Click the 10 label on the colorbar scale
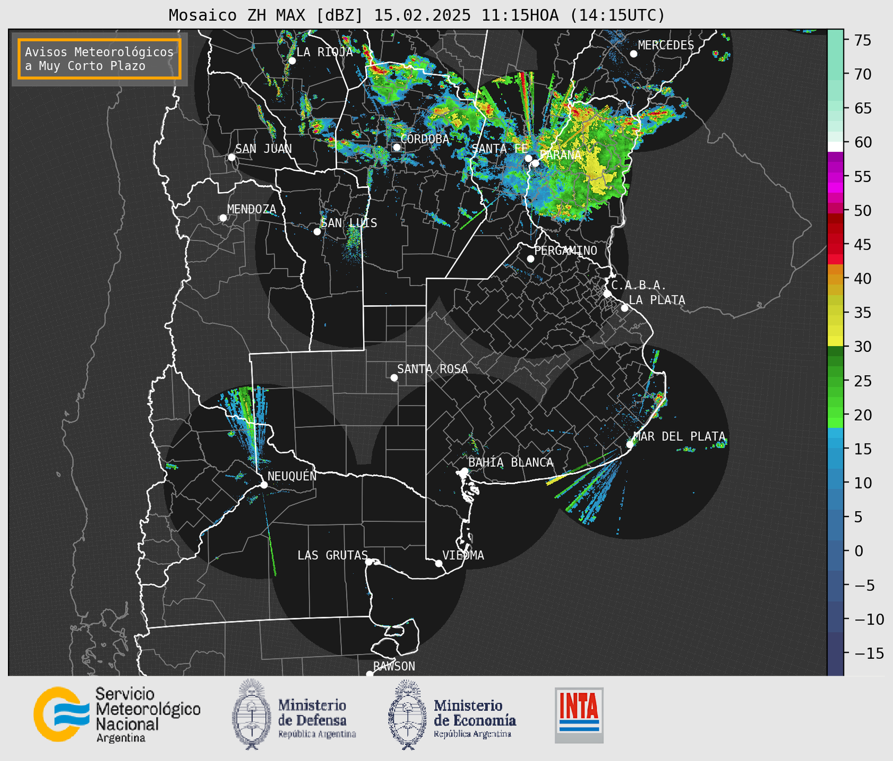893x761 pixels. [x=862, y=483]
